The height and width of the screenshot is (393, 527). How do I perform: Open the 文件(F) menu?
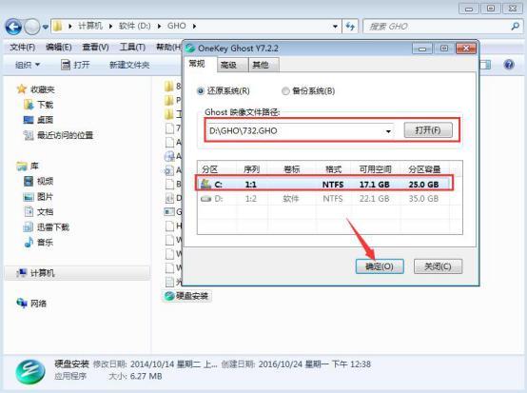(x=23, y=47)
